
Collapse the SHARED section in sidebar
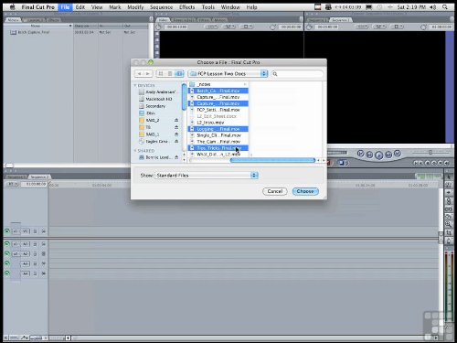coord(135,151)
